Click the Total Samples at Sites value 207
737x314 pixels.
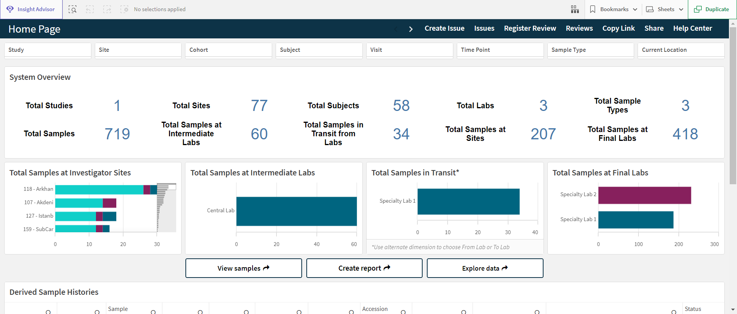pos(543,134)
